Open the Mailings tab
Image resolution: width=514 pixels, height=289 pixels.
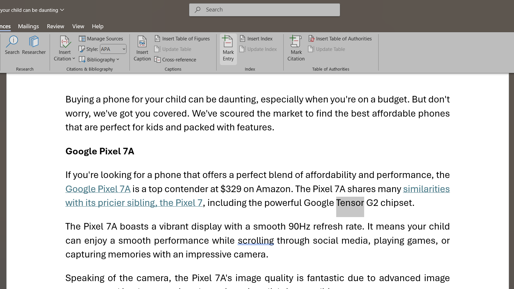pyautogui.click(x=29, y=26)
